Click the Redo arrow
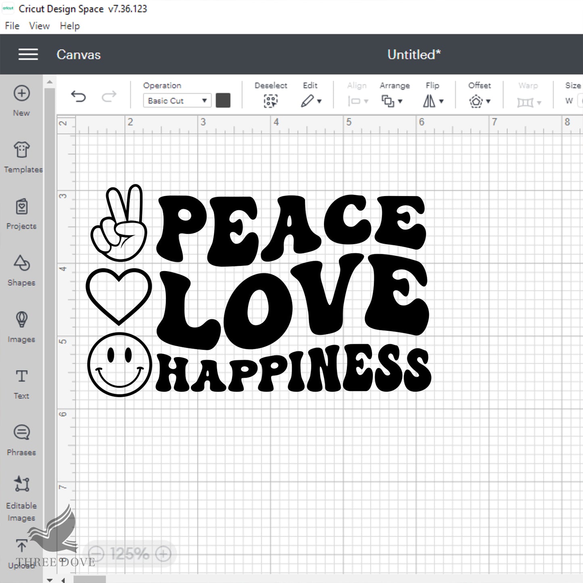 pyautogui.click(x=109, y=96)
